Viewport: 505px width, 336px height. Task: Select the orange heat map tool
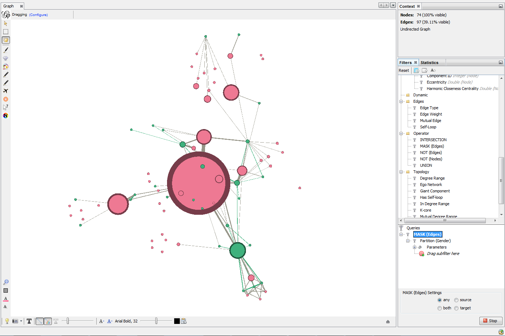click(6, 99)
